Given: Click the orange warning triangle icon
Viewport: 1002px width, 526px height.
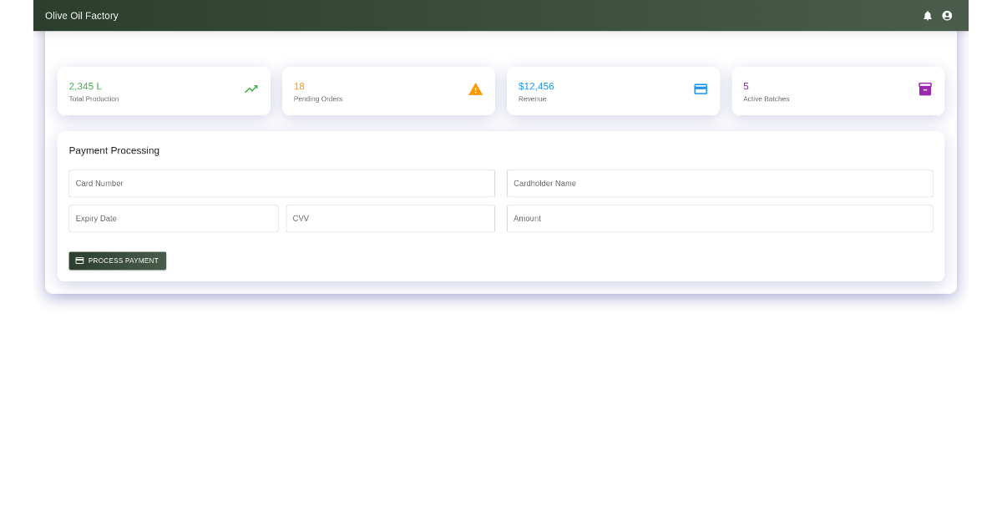Looking at the screenshot, I should click(475, 89).
